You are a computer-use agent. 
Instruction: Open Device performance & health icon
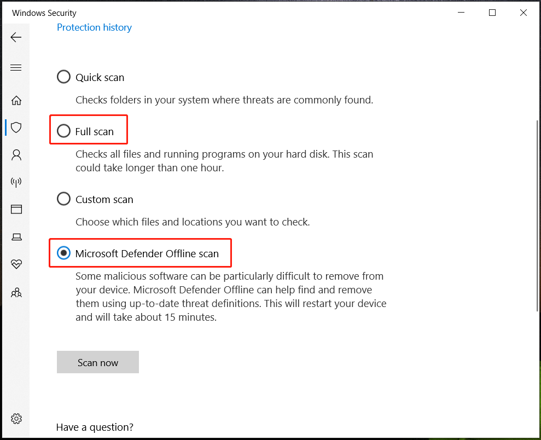16,264
